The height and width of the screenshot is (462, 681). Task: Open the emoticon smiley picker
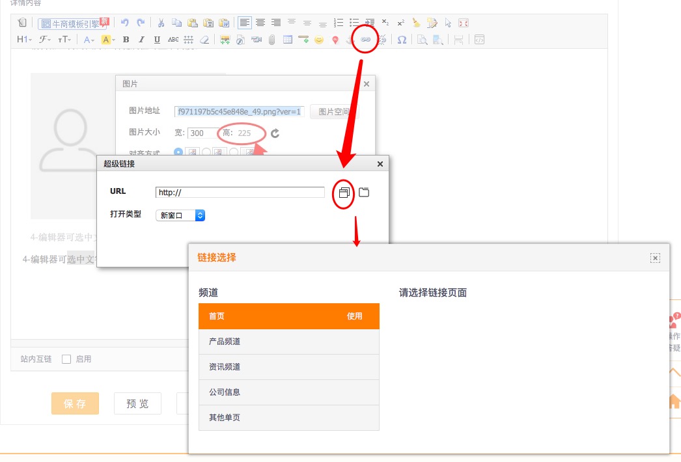coord(319,40)
